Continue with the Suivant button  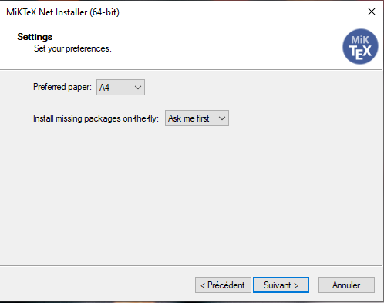tap(281, 285)
